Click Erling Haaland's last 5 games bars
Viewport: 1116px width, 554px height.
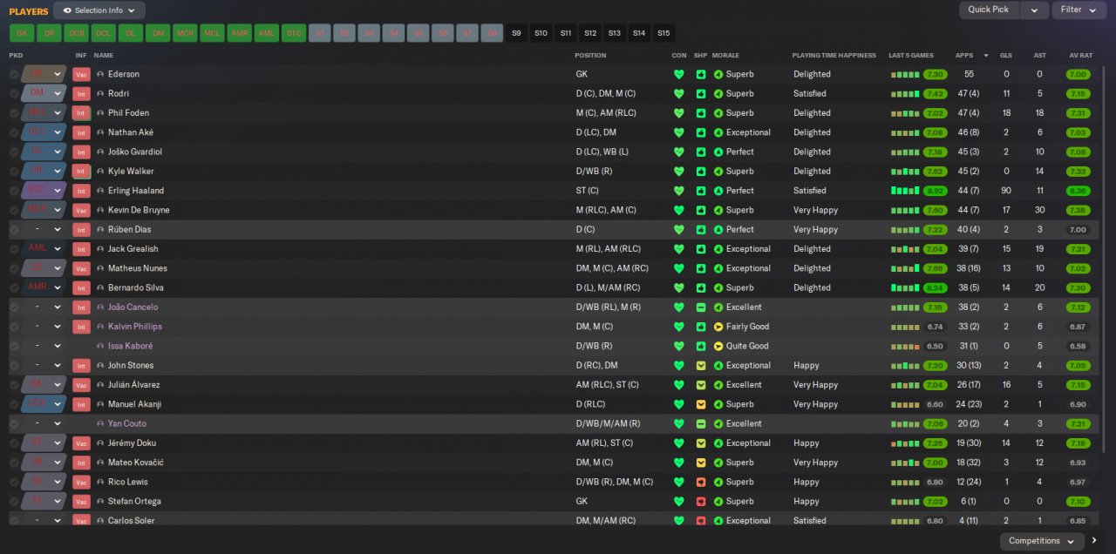[904, 191]
